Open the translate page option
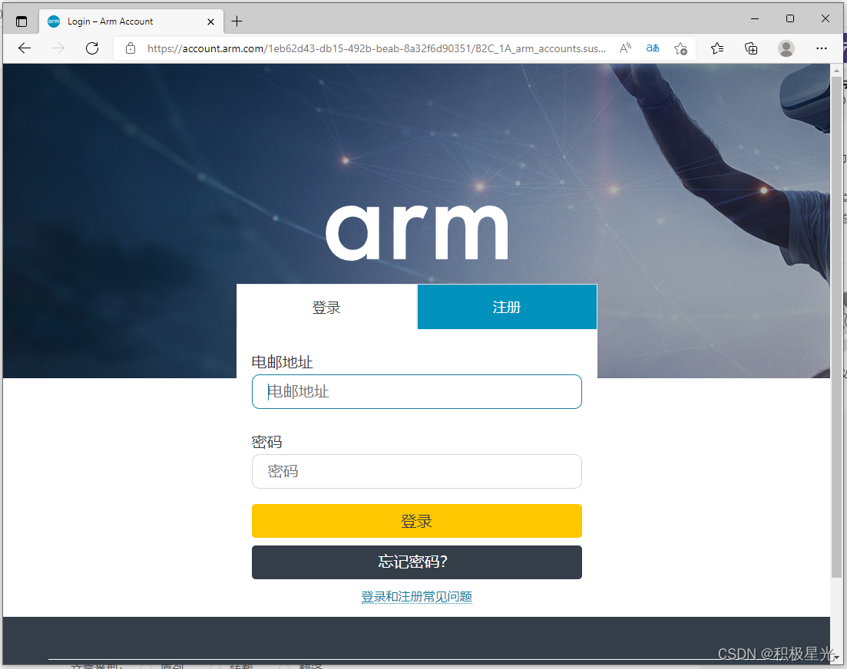Image resolution: width=847 pixels, height=669 pixels. 653,48
